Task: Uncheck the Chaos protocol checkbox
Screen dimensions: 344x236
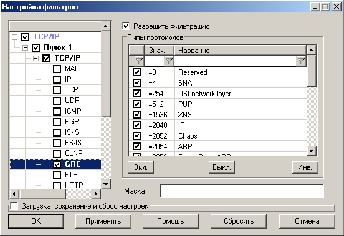Action: point(136,136)
